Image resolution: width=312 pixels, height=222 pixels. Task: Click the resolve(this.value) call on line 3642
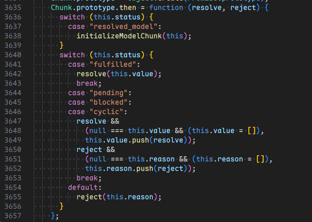119,74
